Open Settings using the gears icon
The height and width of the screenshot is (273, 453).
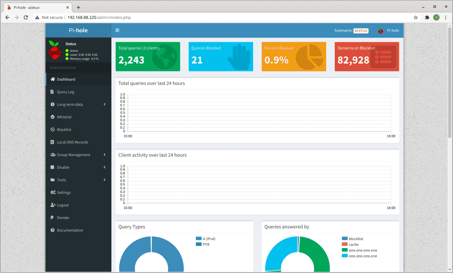click(52, 192)
